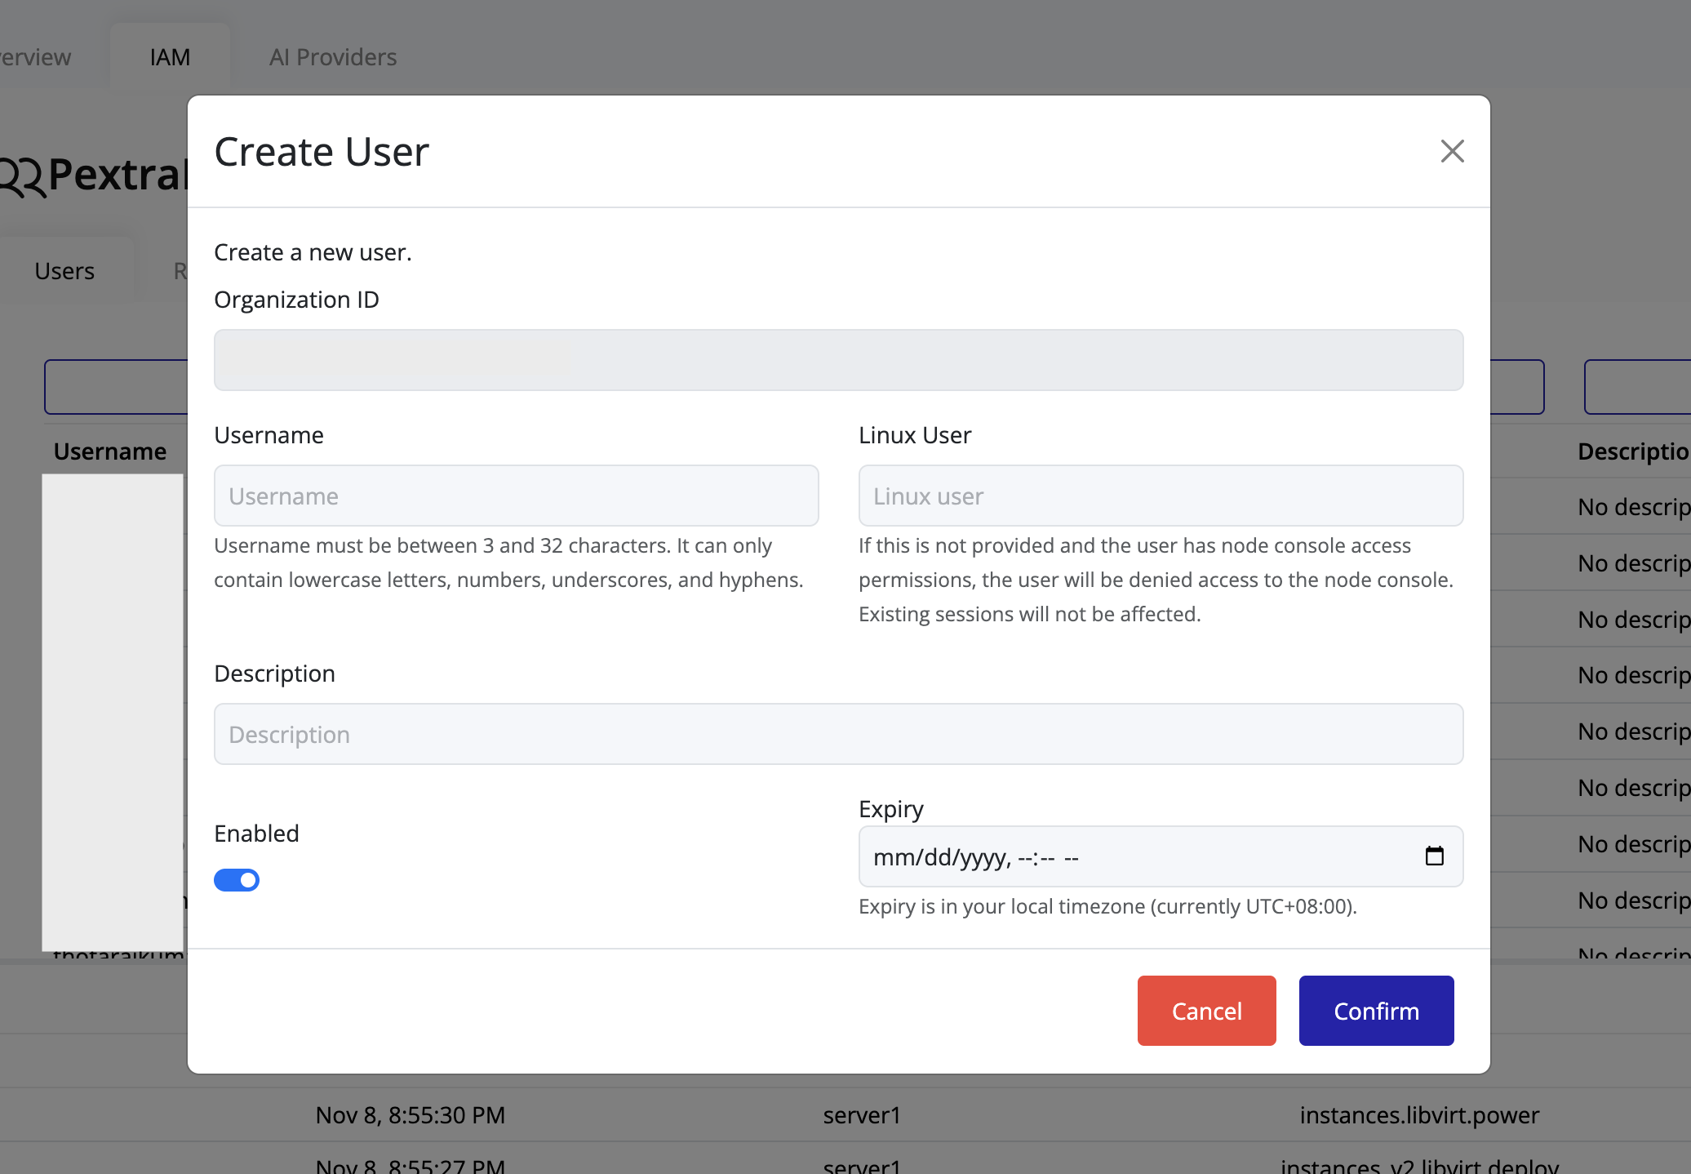Image resolution: width=1691 pixels, height=1174 pixels.
Task: Select the server1 log entry row
Action: click(861, 1115)
